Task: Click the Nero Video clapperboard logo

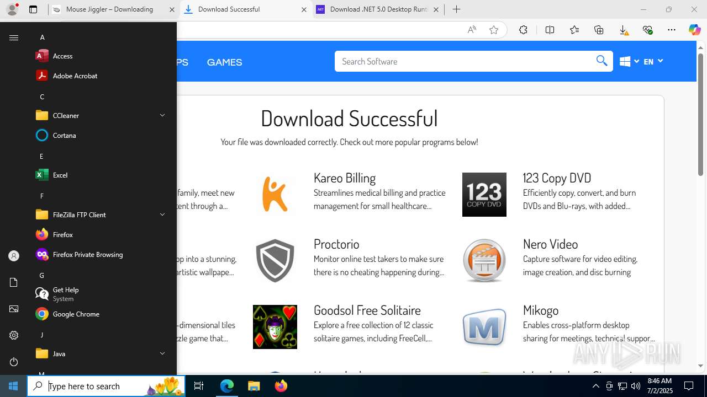Action: 484,260
